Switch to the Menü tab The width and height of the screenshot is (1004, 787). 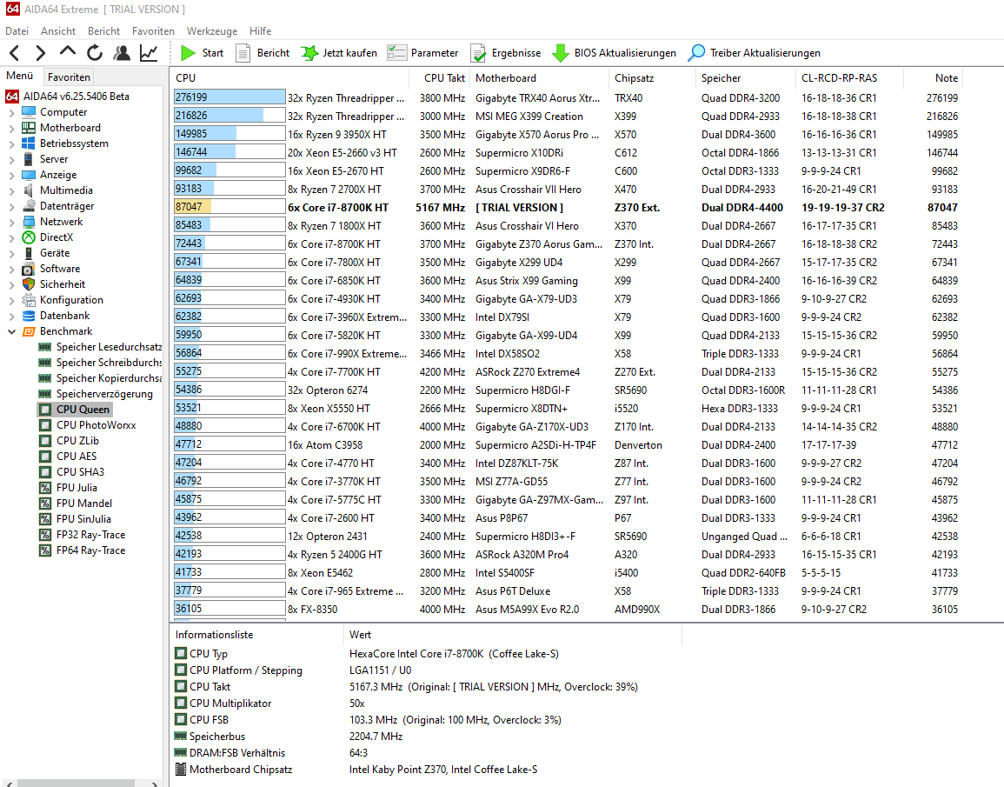(x=20, y=76)
